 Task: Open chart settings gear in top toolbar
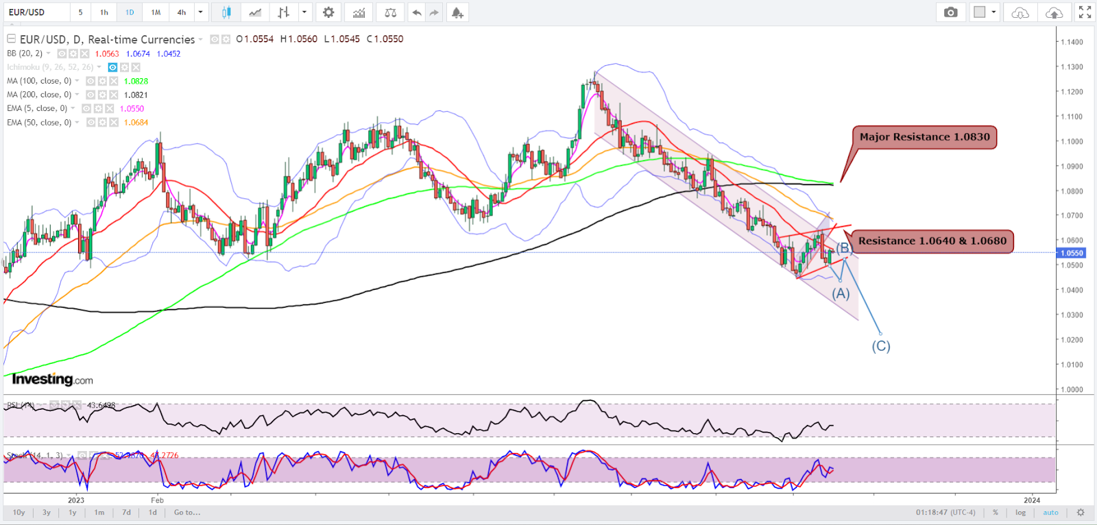click(x=328, y=12)
